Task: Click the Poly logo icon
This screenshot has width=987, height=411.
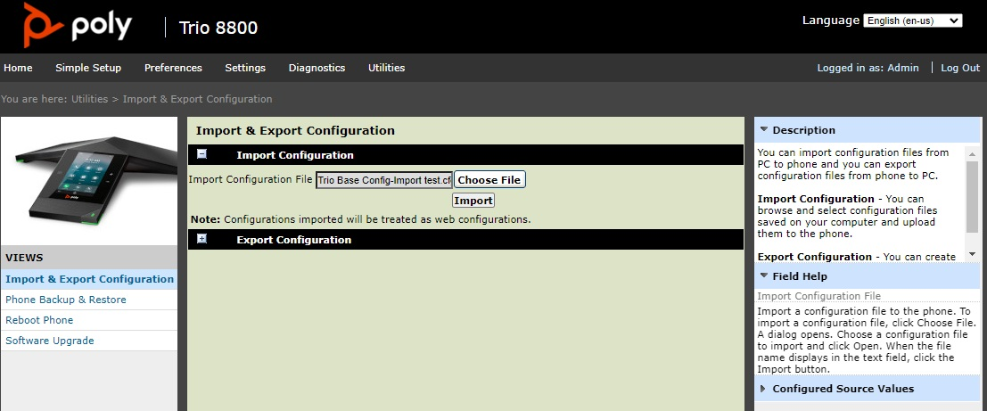Action: (x=42, y=25)
